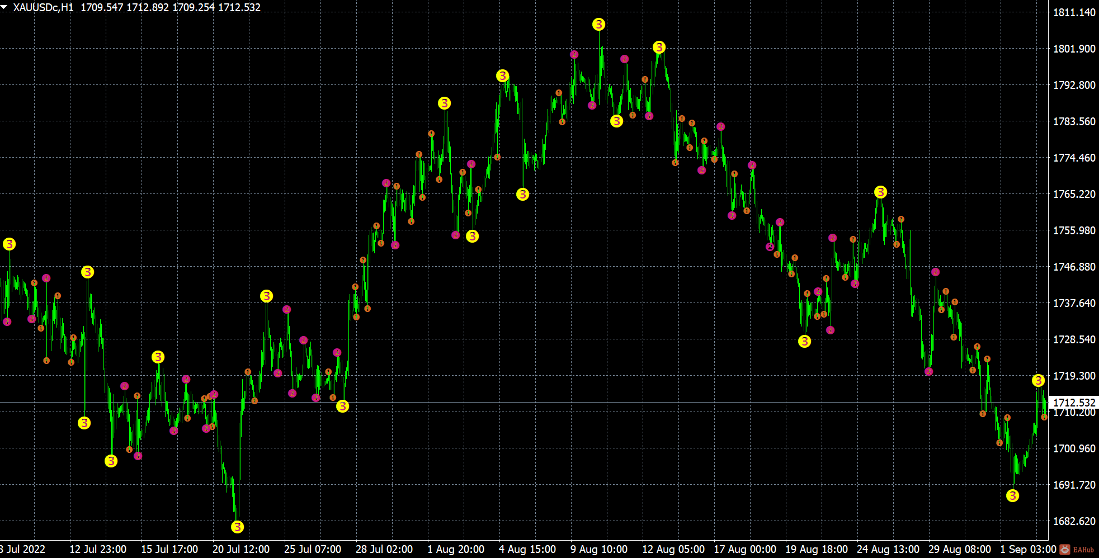Click the 1765.220 price axis label
This screenshot has width=1099, height=558.
(x=1074, y=194)
